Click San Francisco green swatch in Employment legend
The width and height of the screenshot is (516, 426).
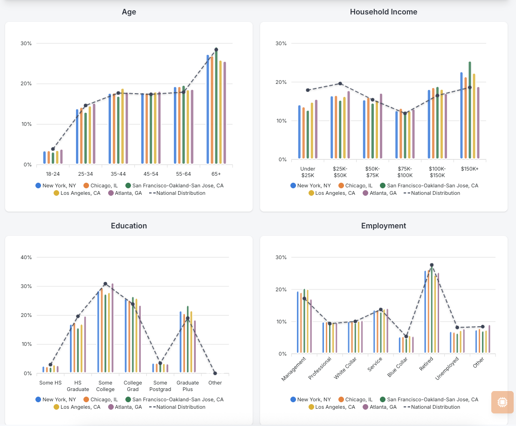click(383, 399)
